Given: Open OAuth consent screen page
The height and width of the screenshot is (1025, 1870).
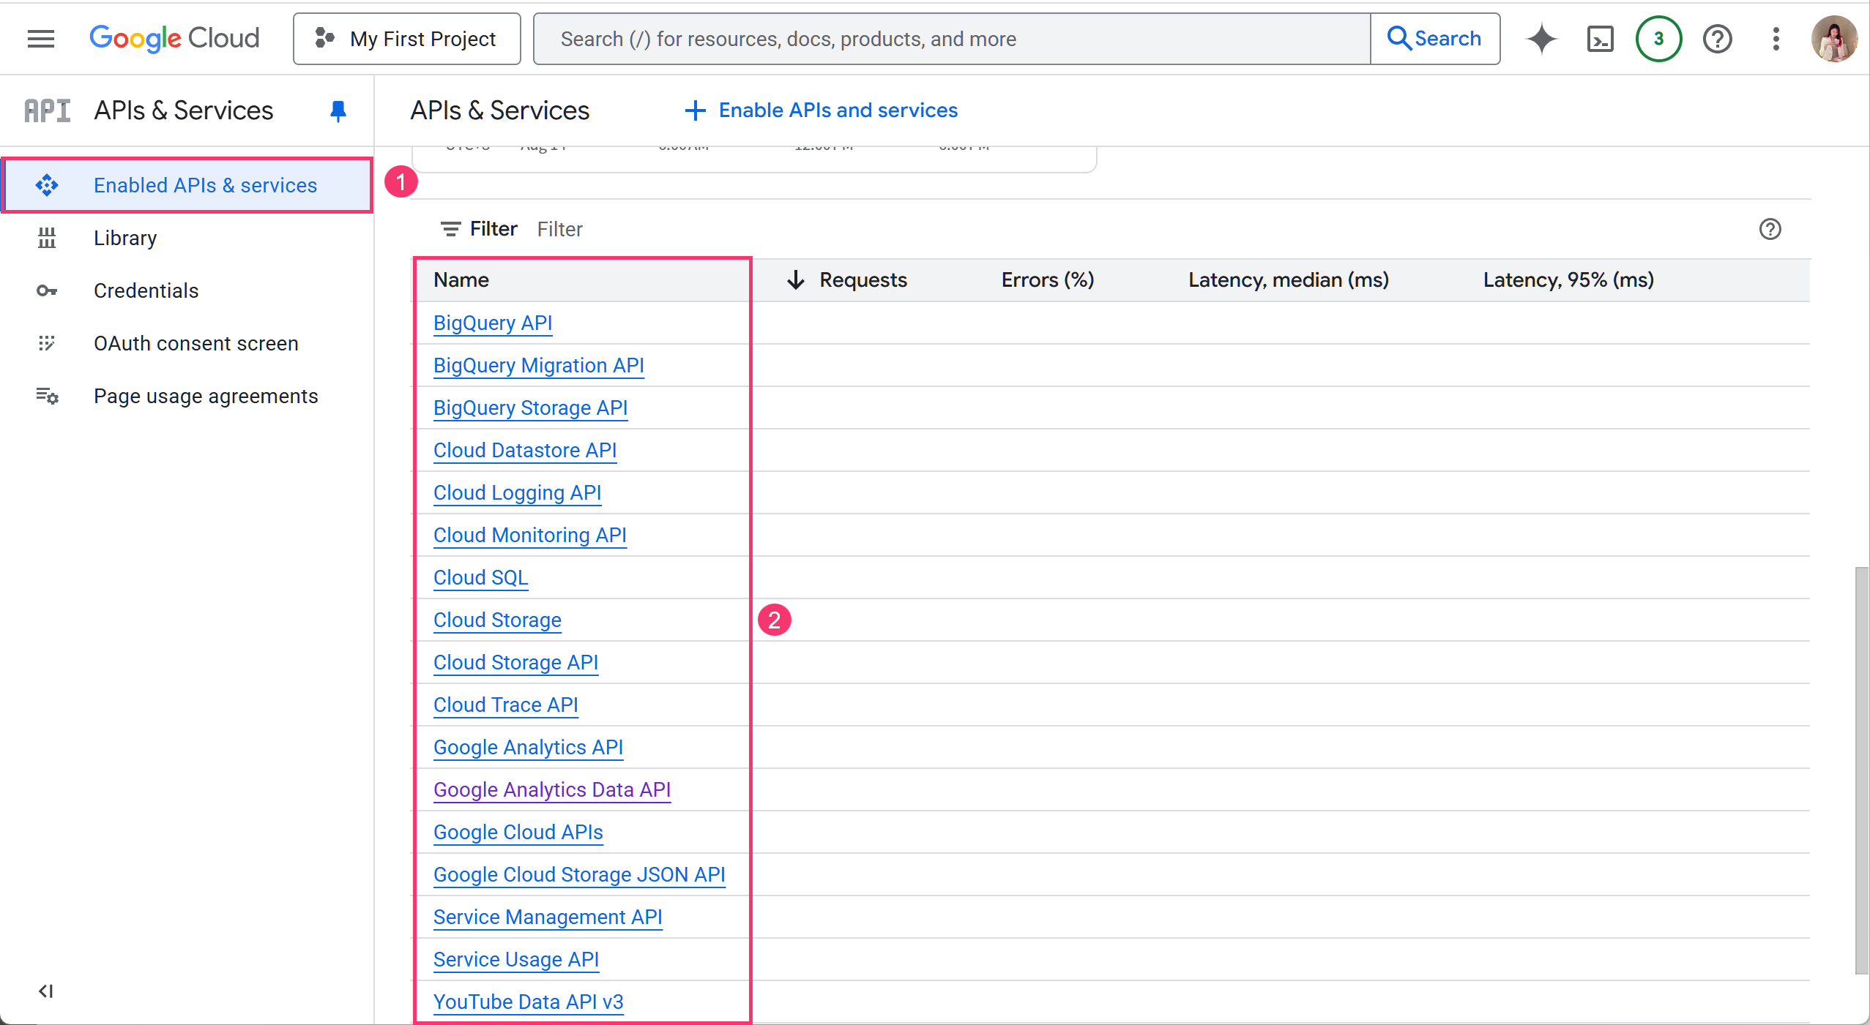Looking at the screenshot, I should pyautogui.click(x=196, y=343).
